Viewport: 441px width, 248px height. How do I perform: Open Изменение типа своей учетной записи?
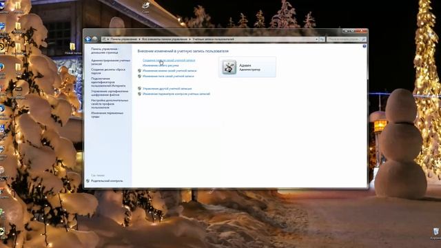(x=168, y=76)
